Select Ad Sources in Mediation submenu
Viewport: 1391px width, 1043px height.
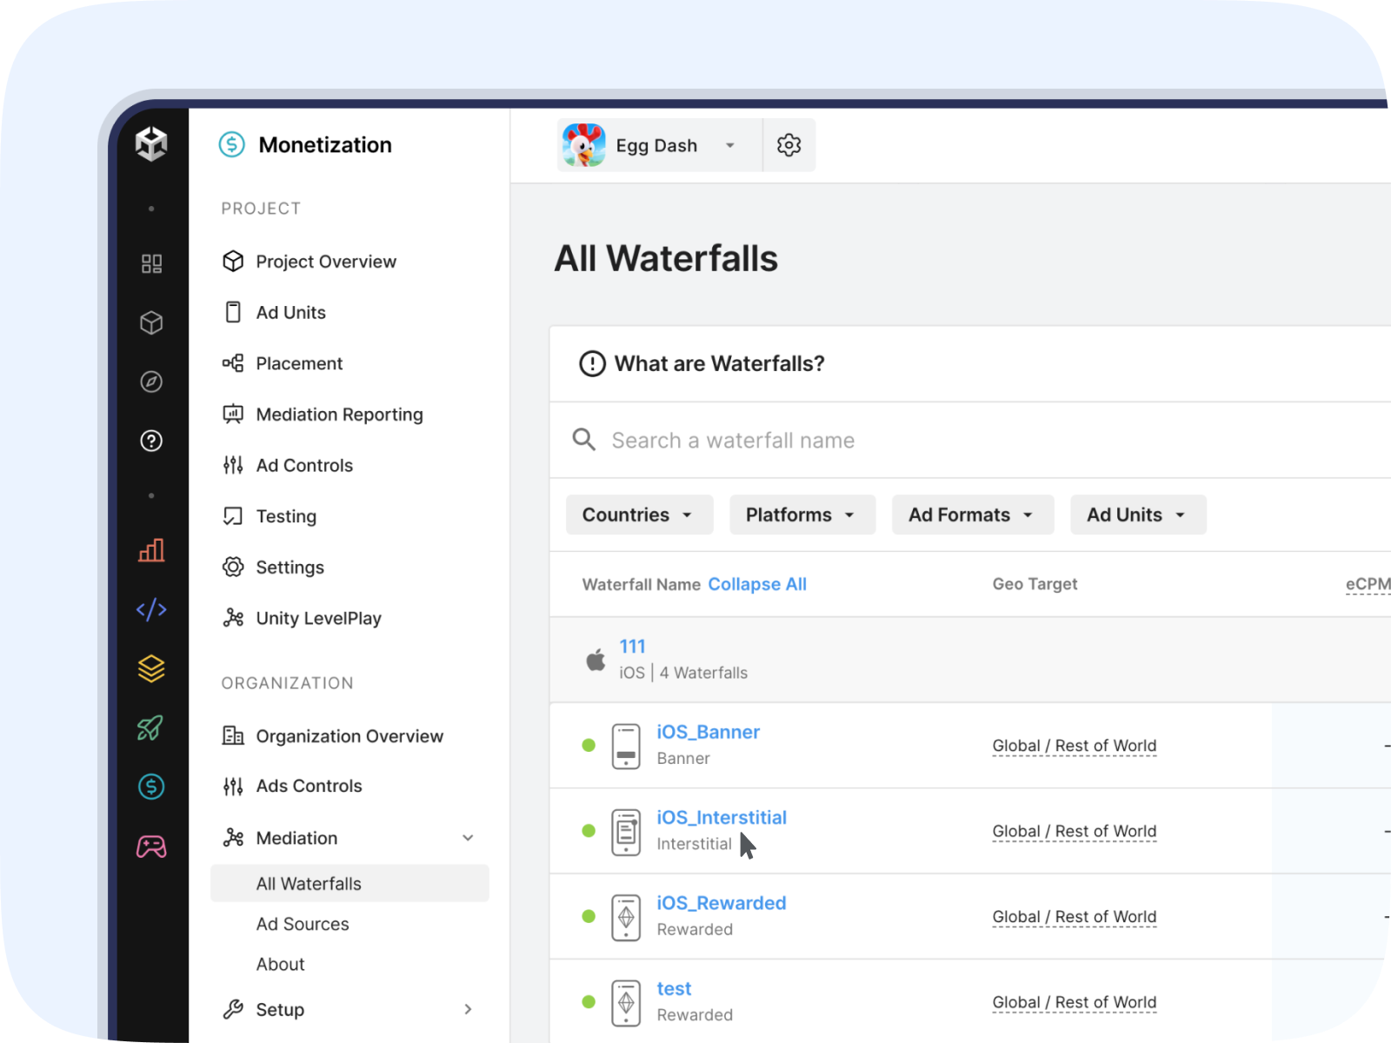303,924
